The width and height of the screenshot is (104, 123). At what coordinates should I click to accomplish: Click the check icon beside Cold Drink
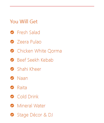pyautogui.click(x=12, y=97)
